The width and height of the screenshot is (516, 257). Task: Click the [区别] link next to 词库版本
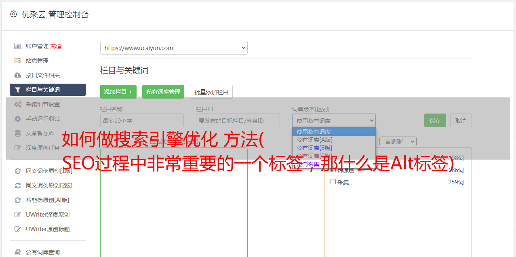point(323,109)
